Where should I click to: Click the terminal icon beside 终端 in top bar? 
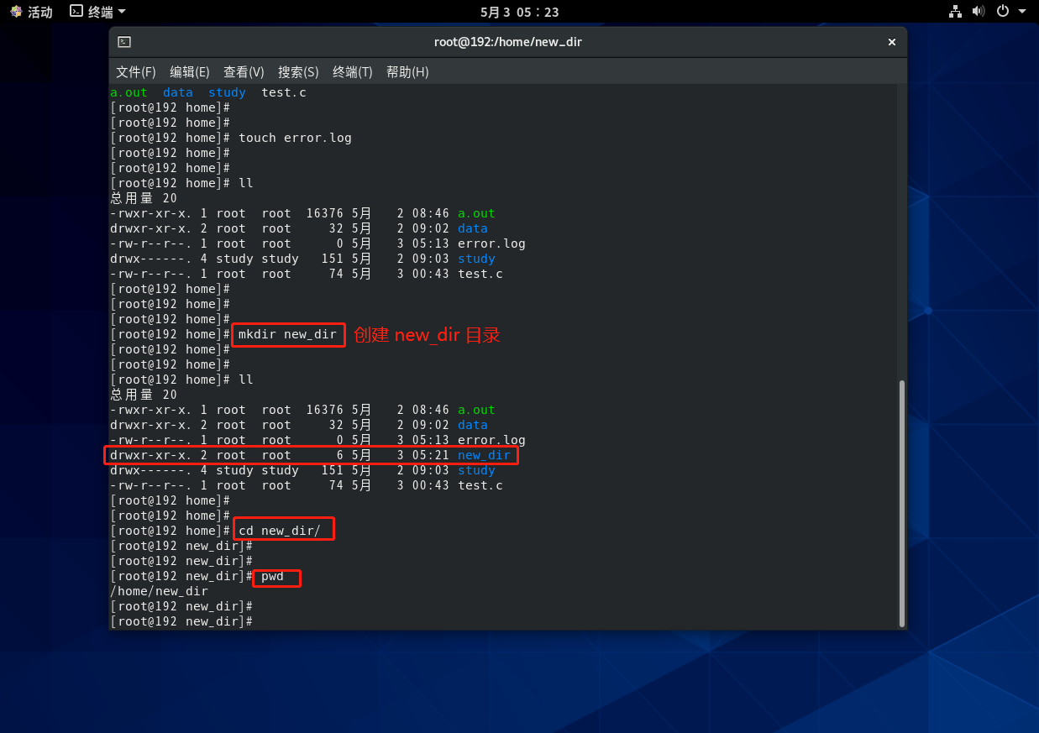click(76, 12)
